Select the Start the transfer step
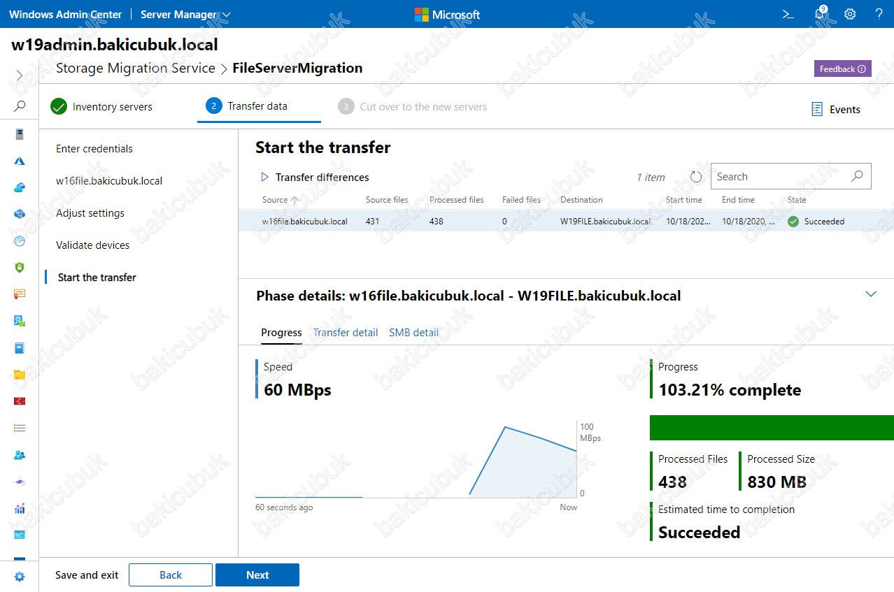Image resolution: width=894 pixels, height=592 pixels. (x=97, y=277)
